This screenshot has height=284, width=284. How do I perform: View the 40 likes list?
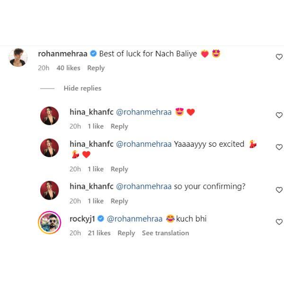[x=69, y=68]
